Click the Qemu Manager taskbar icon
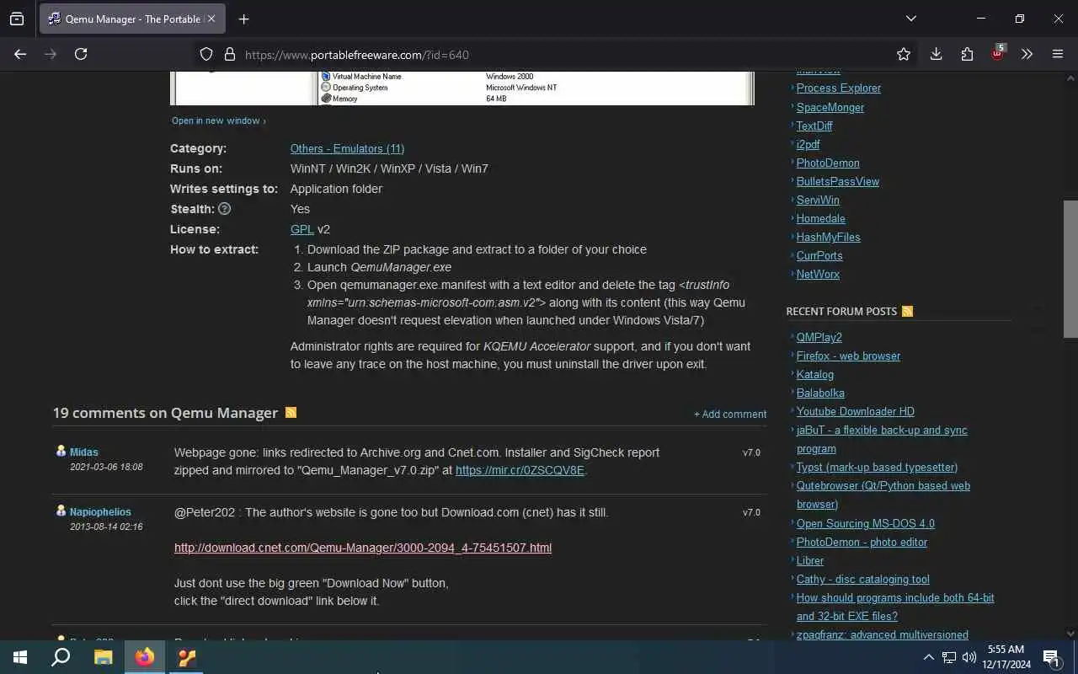1078x674 pixels. click(x=187, y=657)
